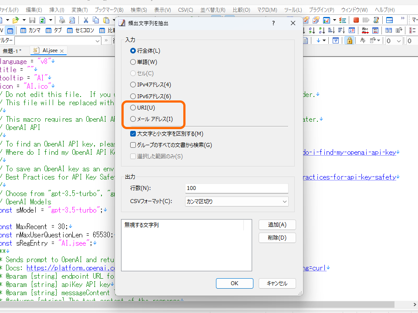Toggle the highlighted CSV cell mode icon

tap(10, 30)
